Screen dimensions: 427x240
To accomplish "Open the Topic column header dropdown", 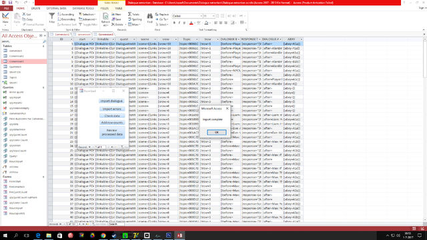I will pyautogui.click(x=197, y=39).
